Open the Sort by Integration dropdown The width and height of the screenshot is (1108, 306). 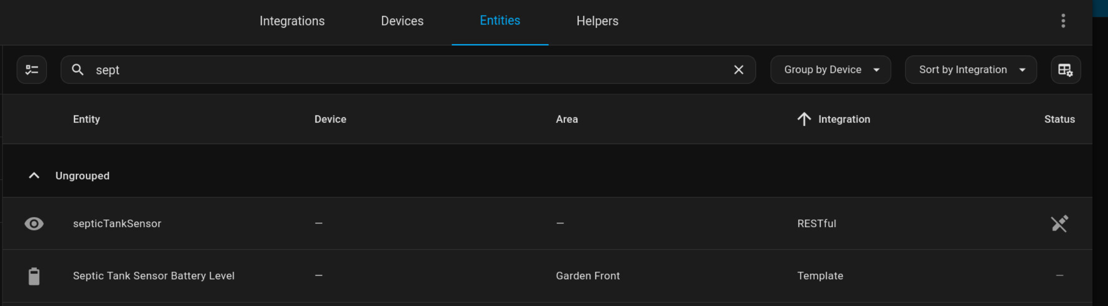tap(971, 70)
